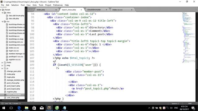Open the Goto menu
This screenshot has height=111, width=198.
point(35,5)
